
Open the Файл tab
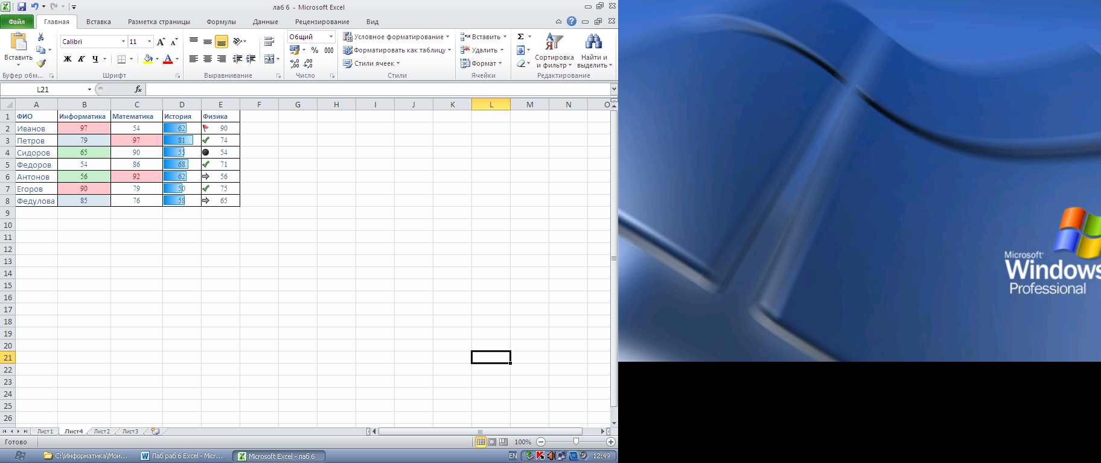click(17, 22)
